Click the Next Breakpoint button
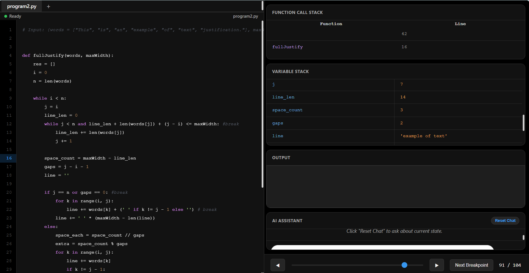The image size is (529, 273). (471, 265)
